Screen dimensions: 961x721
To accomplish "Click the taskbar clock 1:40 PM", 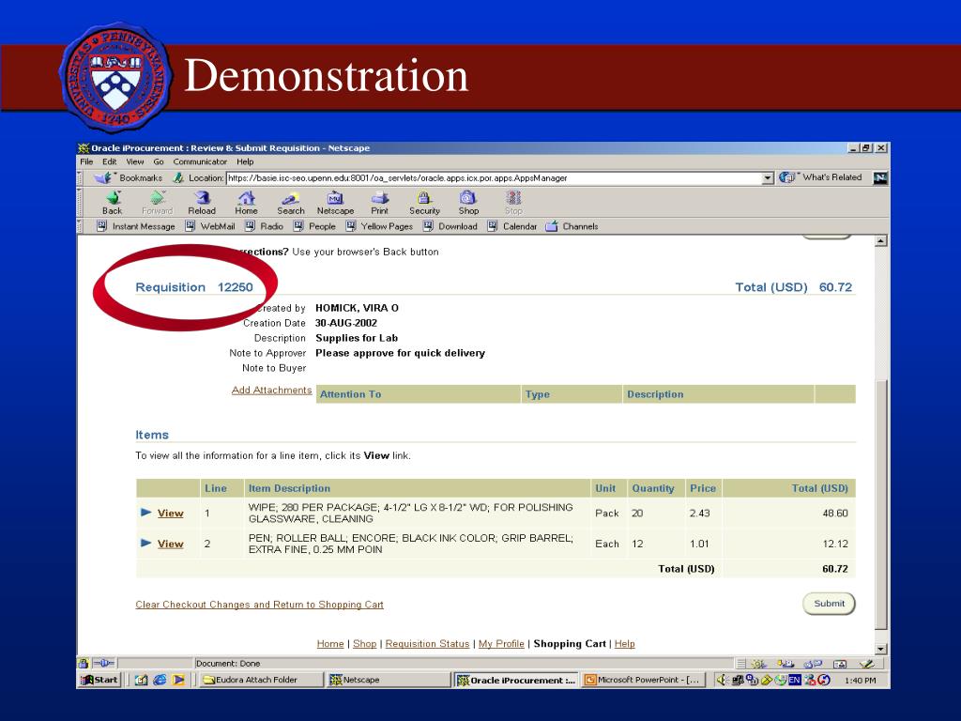I will tap(860, 680).
